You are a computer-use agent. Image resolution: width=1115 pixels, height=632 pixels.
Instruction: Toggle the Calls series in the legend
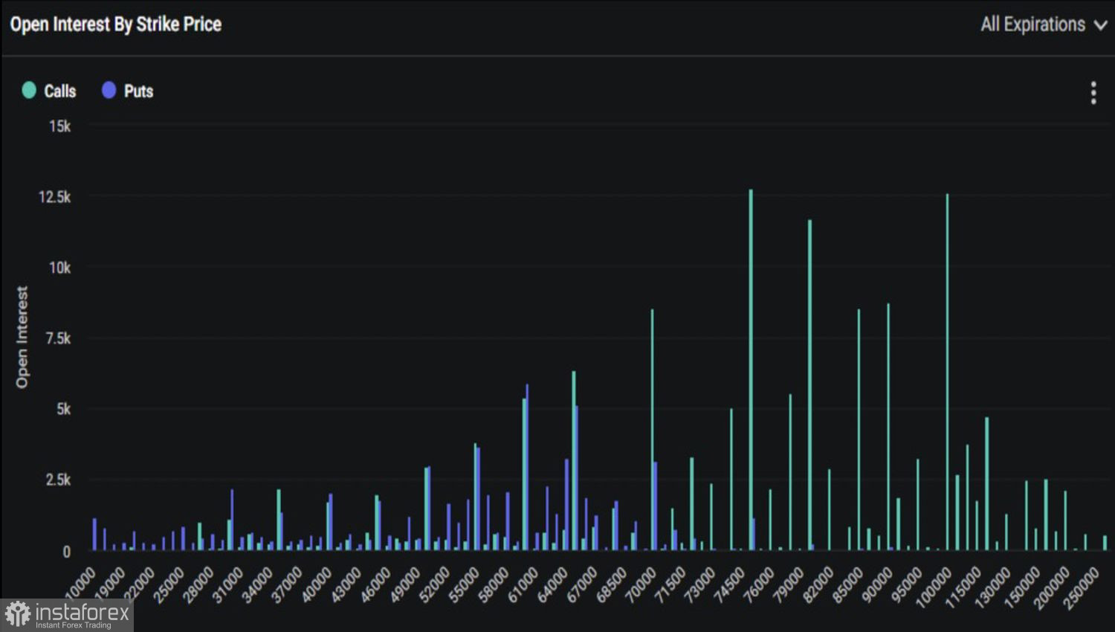click(x=49, y=91)
